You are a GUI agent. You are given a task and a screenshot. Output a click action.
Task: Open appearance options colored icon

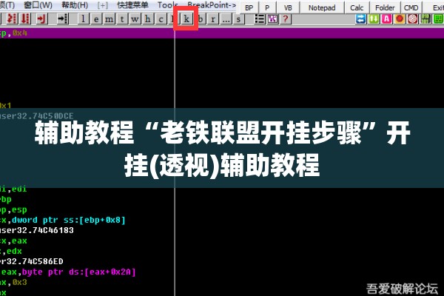coord(272,19)
